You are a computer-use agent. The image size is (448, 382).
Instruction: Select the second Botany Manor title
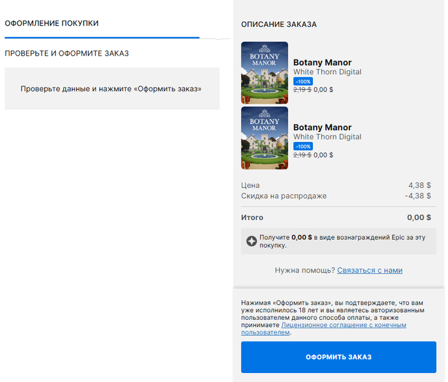tap(322, 127)
